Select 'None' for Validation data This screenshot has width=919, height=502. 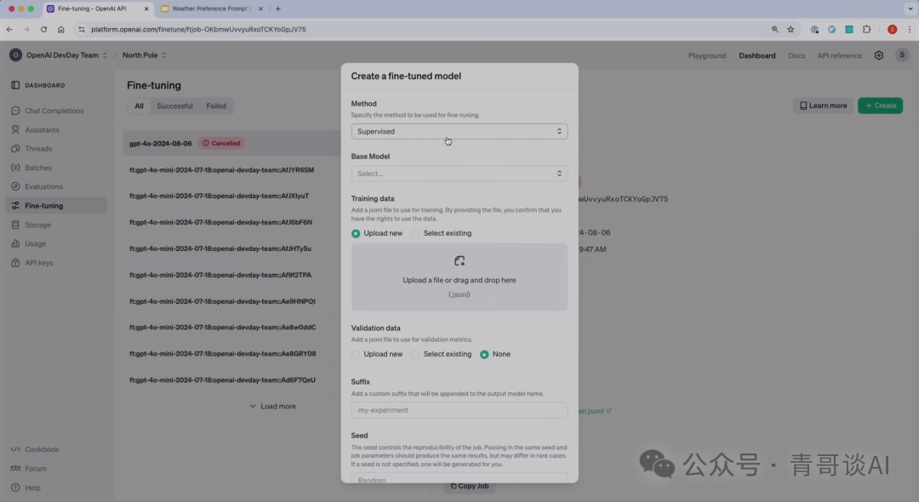(x=485, y=354)
